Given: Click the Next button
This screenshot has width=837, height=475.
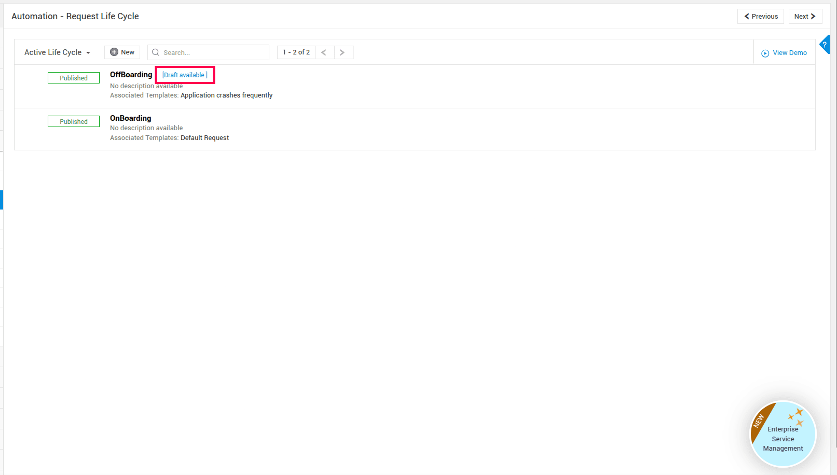Looking at the screenshot, I should pos(805,17).
